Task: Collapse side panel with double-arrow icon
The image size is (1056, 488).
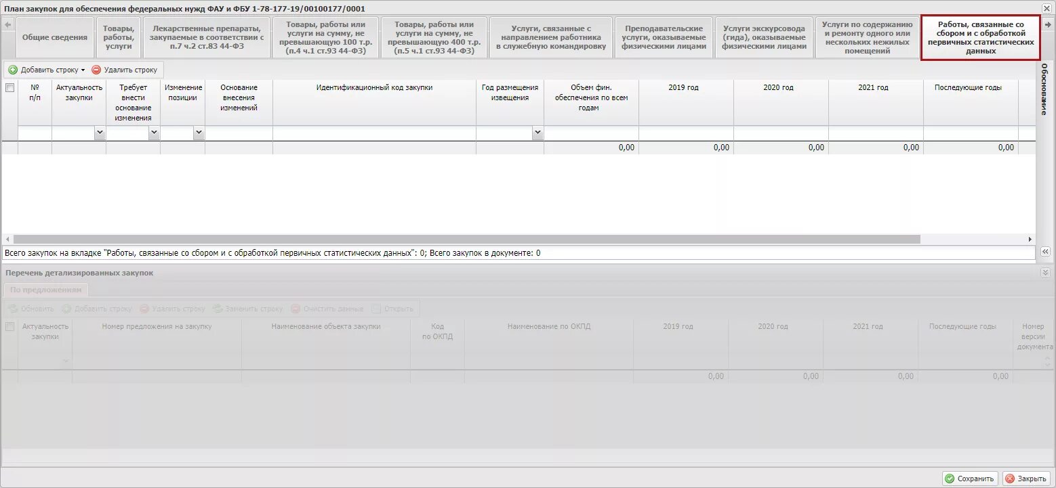Action: [x=1045, y=252]
